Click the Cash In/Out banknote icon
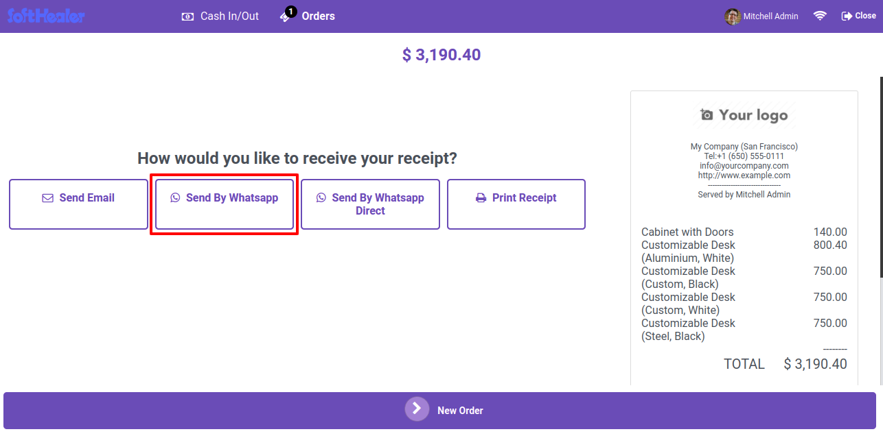The image size is (883, 436). click(x=187, y=16)
